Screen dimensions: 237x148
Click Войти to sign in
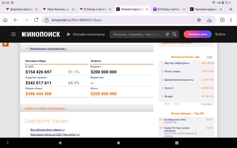pyautogui.click(x=220, y=34)
